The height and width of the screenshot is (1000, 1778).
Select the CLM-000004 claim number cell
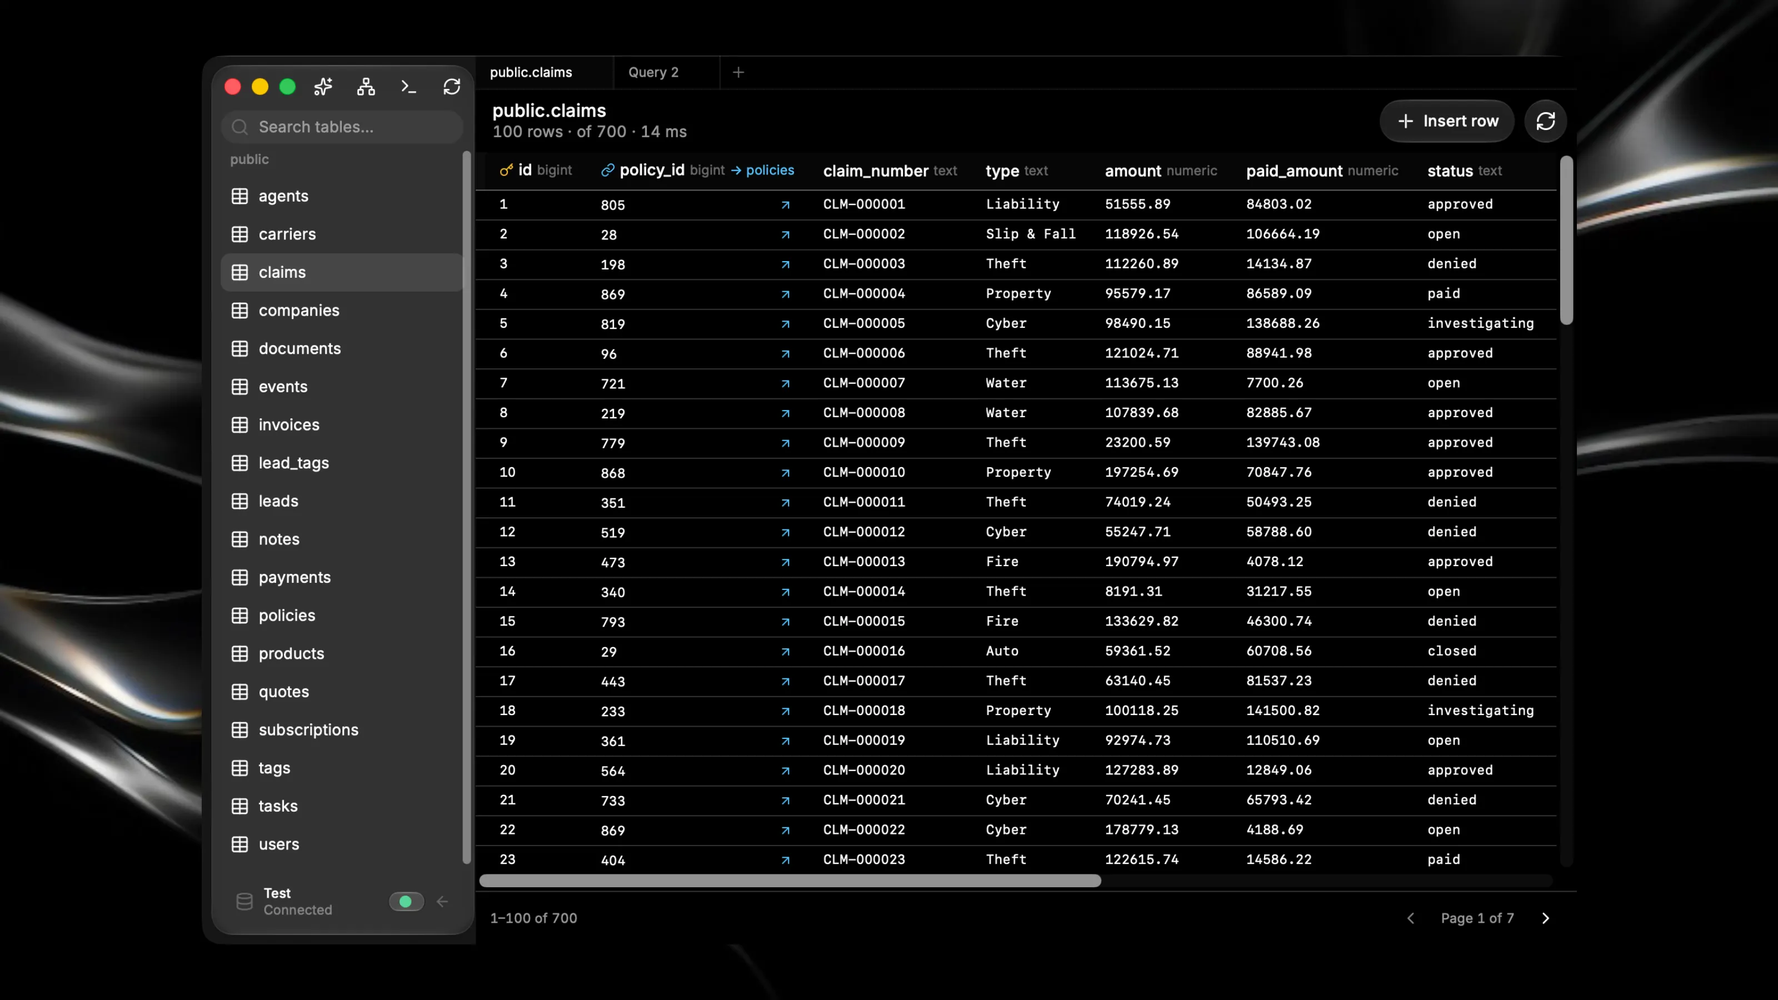coord(863,294)
